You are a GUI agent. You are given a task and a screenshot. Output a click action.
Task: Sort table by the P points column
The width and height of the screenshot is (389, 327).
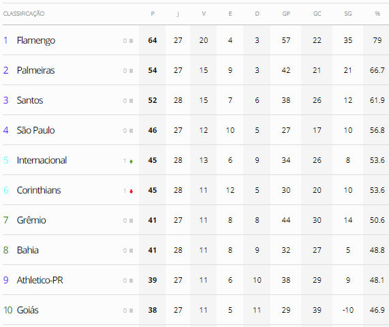(x=153, y=14)
